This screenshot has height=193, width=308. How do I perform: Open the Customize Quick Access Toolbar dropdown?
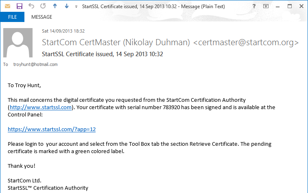coord(76,7)
